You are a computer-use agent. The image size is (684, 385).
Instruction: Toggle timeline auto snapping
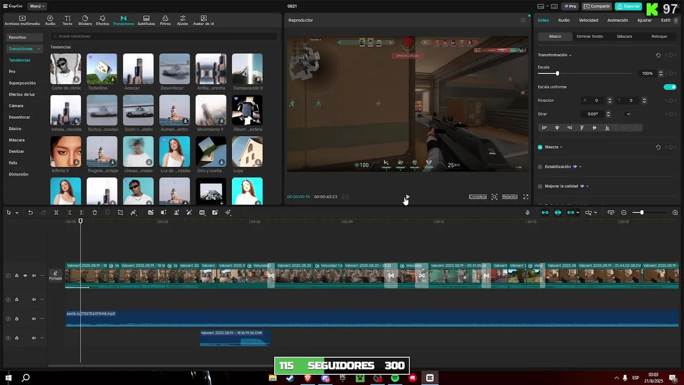557,212
